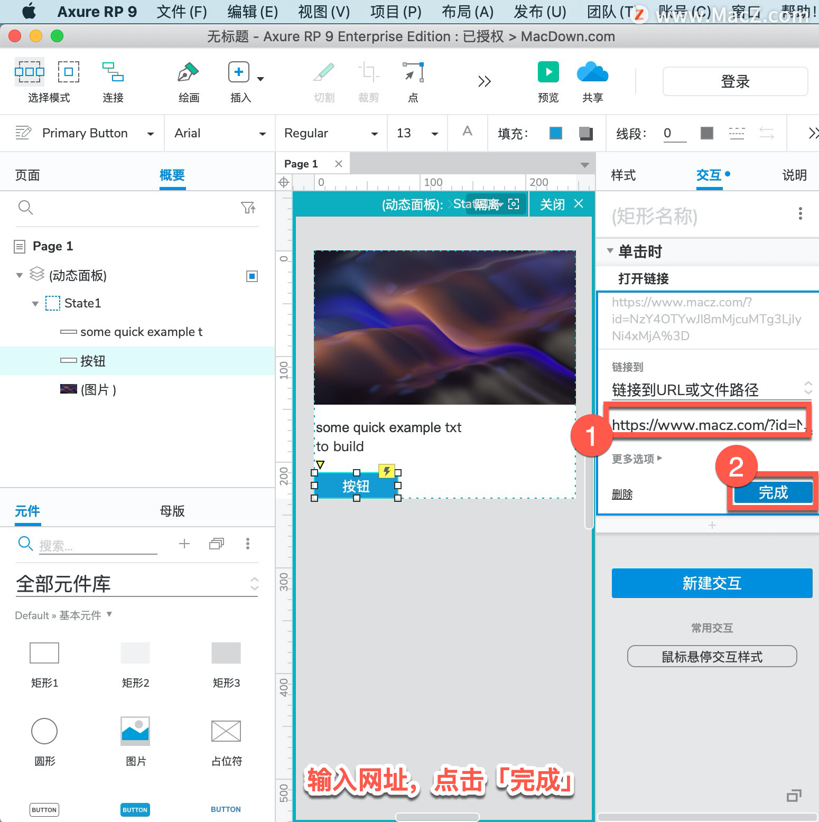Image resolution: width=819 pixels, height=822 pixels.
Task: Select the Point edit tool
Action: click(413, 72)
